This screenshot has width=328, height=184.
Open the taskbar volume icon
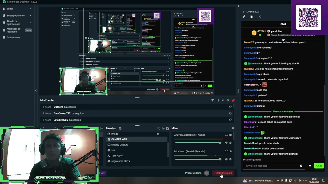pos(294,180)
